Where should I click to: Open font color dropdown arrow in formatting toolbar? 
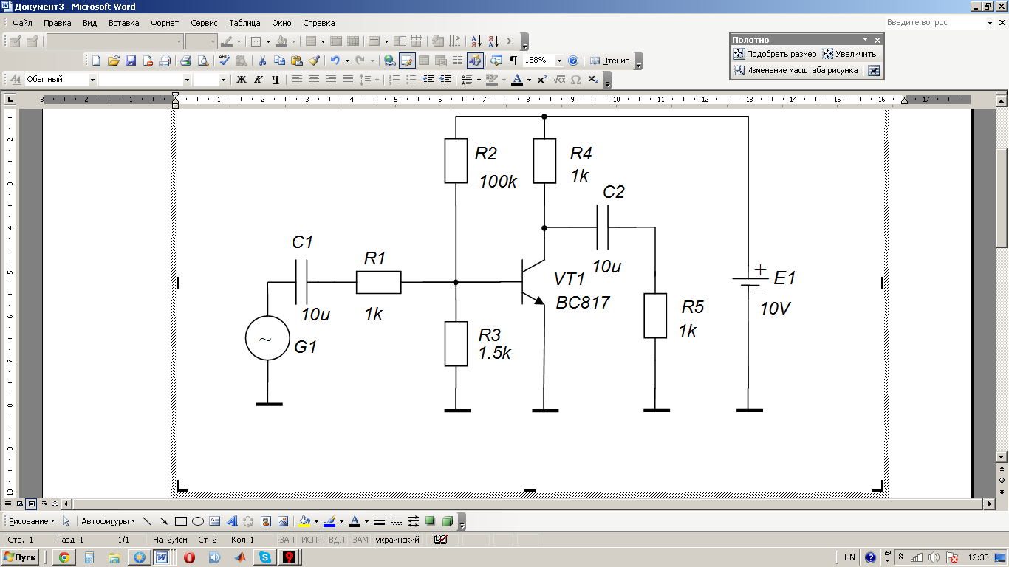pyautogui.click(x=527, y=79)
